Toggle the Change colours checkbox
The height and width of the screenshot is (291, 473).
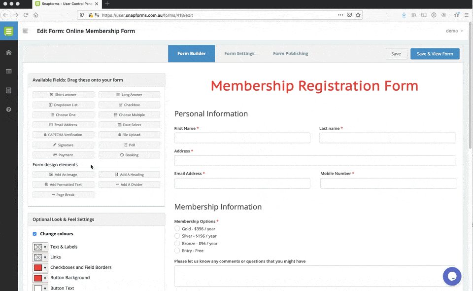tap(34, 234)
